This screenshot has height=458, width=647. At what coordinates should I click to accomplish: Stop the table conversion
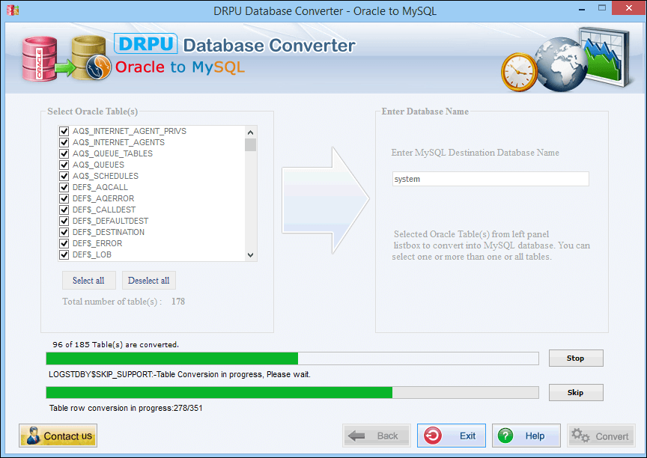(x=576, y=358)
